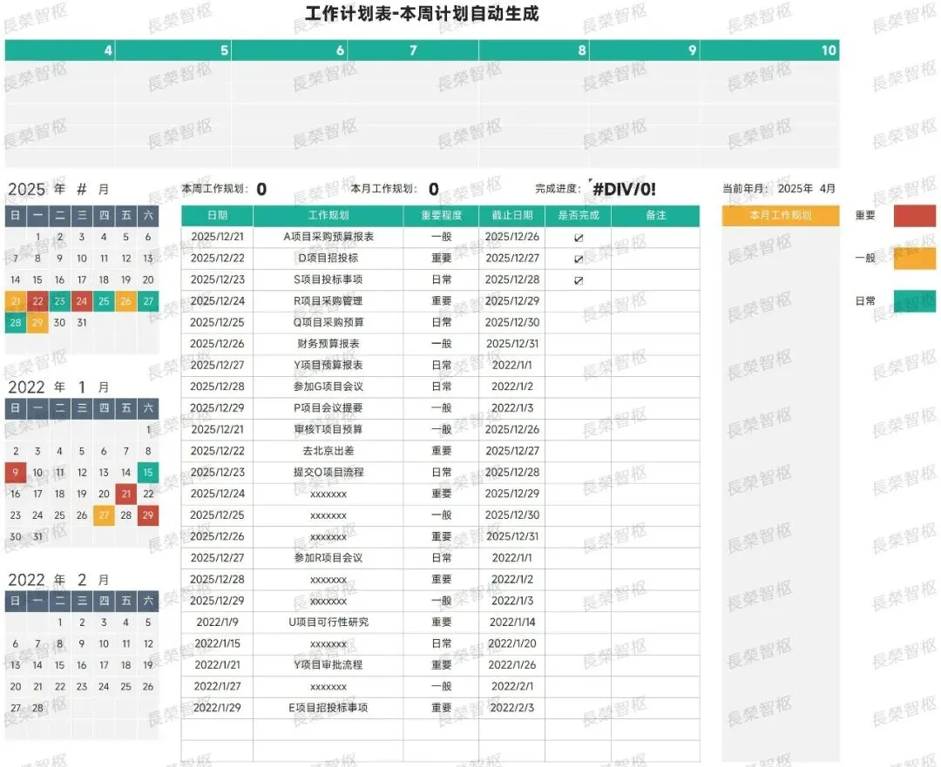941x767 pixels.
Task: Click the title 工作计划表-本周计划自动生成
Action: coord(422,13)
